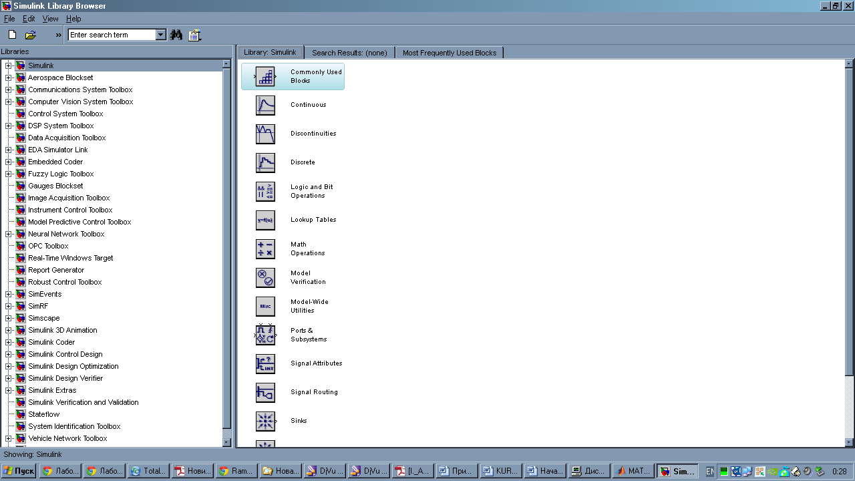The height and width of the screenshot is (481, 855).
Task: Open the File menu
Action: (9, 19)
